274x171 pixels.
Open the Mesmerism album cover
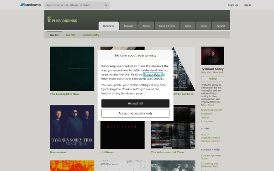pyautogui.click(x=72, y=127)
